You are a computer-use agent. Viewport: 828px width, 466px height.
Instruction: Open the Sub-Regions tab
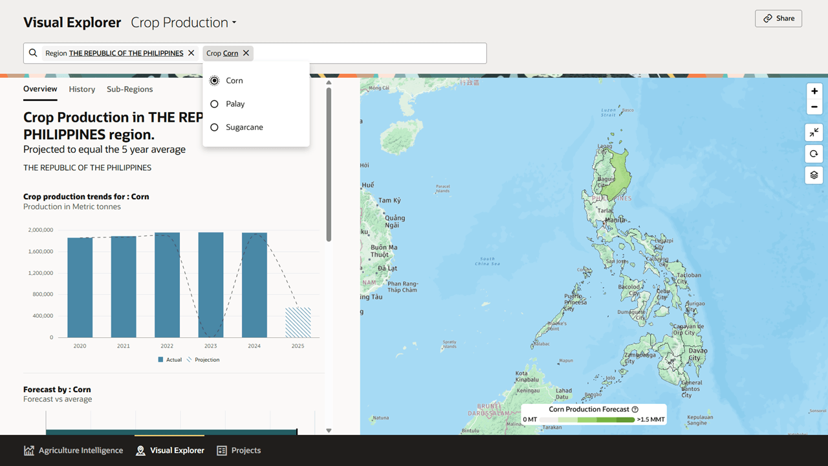129,89
